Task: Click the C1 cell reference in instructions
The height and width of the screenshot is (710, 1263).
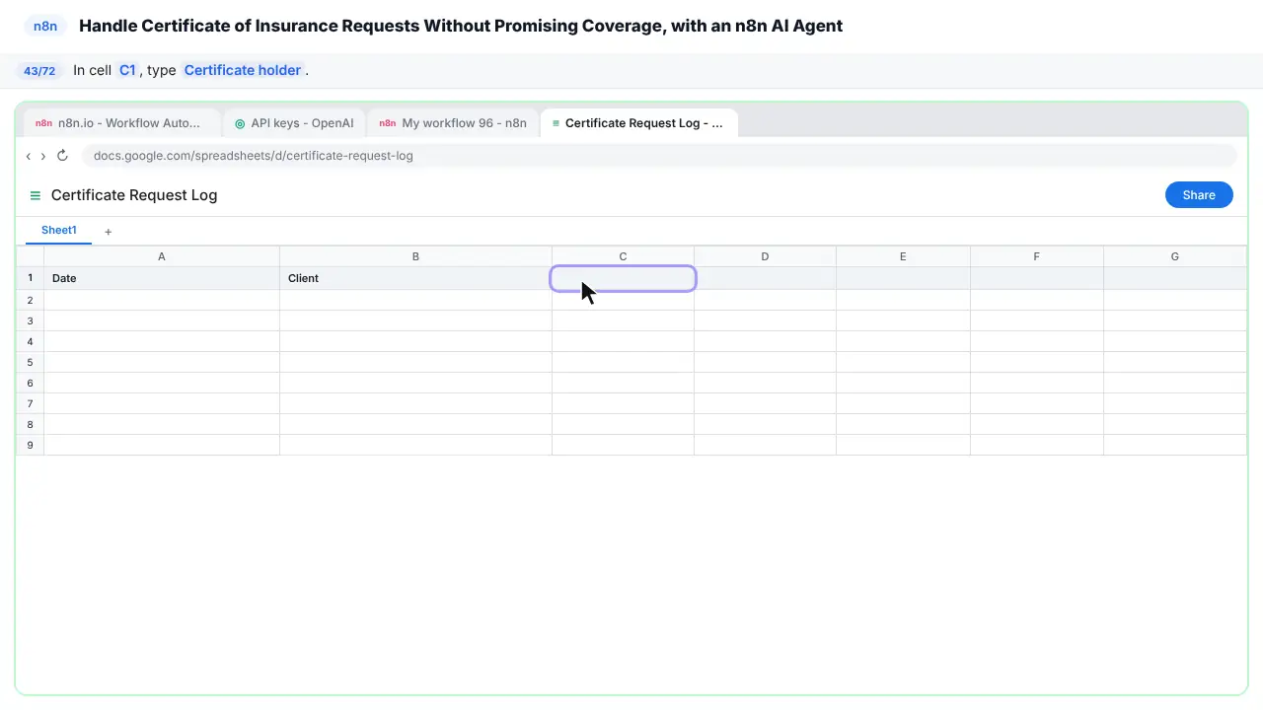Action: click(127, 70)
